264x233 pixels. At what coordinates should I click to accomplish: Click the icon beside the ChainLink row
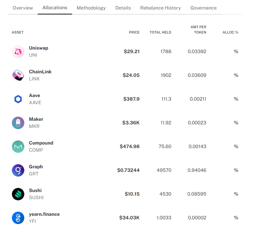[18, 75]
